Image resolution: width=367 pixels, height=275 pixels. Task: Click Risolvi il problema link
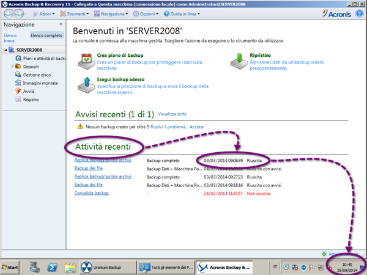click(x=169, y=127)
